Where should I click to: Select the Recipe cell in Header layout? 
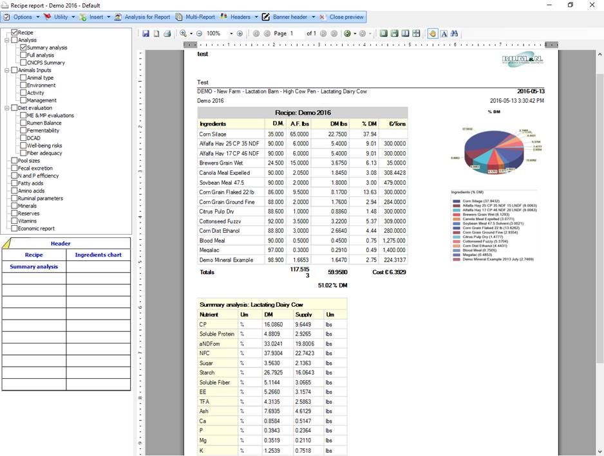pyautogui.click(x=34, y=255)
